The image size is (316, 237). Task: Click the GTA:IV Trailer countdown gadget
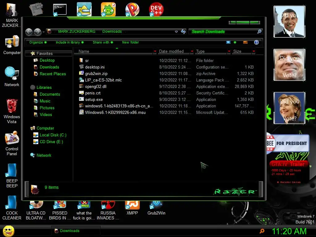click(x=289, y=172)
